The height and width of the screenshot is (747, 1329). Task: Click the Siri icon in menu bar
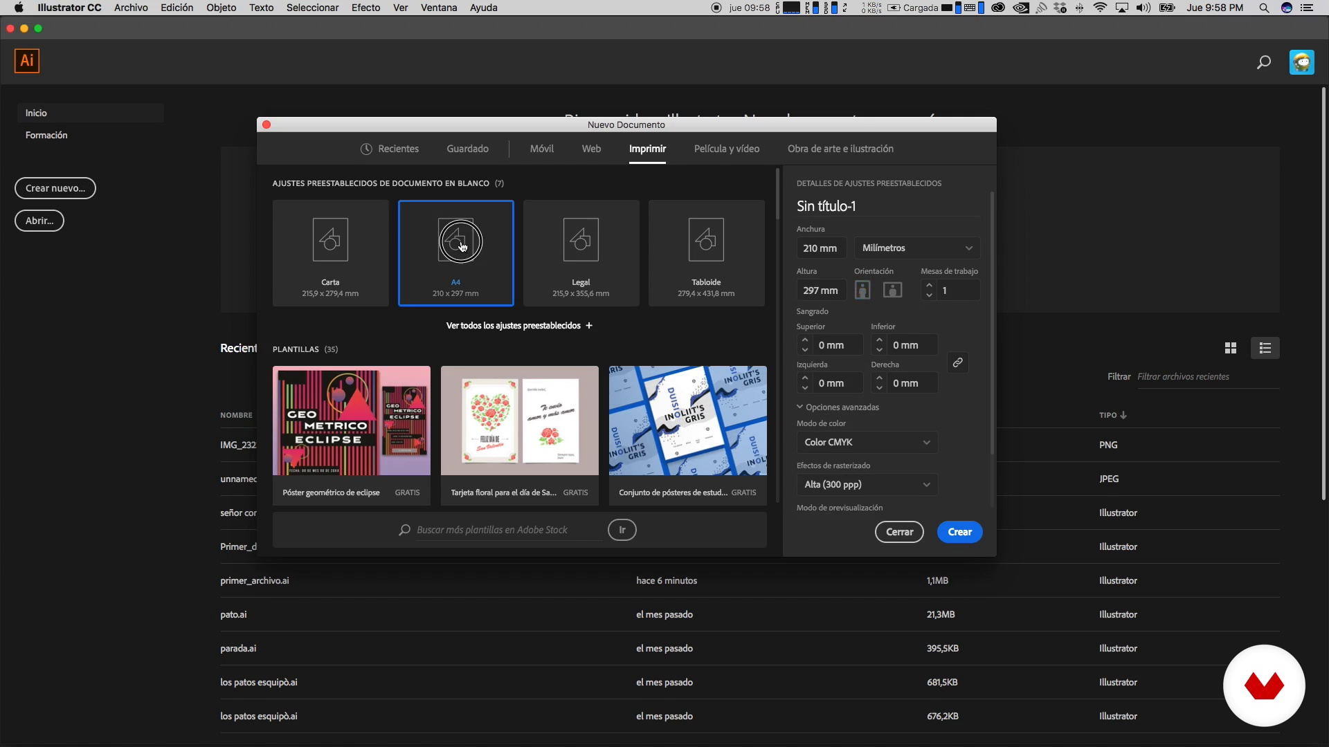[x=1287, y=8]
